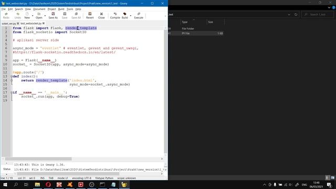This screenshot has height=189, width=336.
Task: Click the 'This is Geany 1.36' message
Action: [39, 164]
